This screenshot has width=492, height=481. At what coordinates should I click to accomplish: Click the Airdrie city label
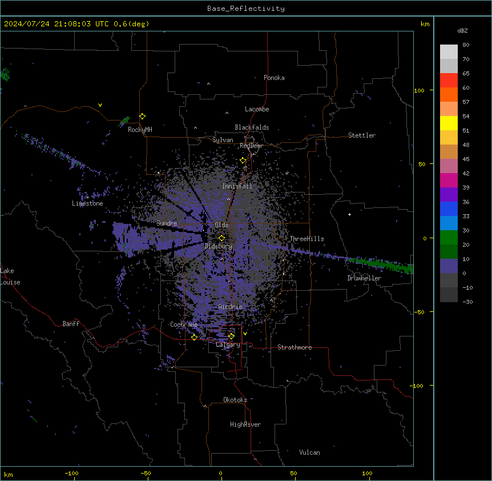click(230, 307)
